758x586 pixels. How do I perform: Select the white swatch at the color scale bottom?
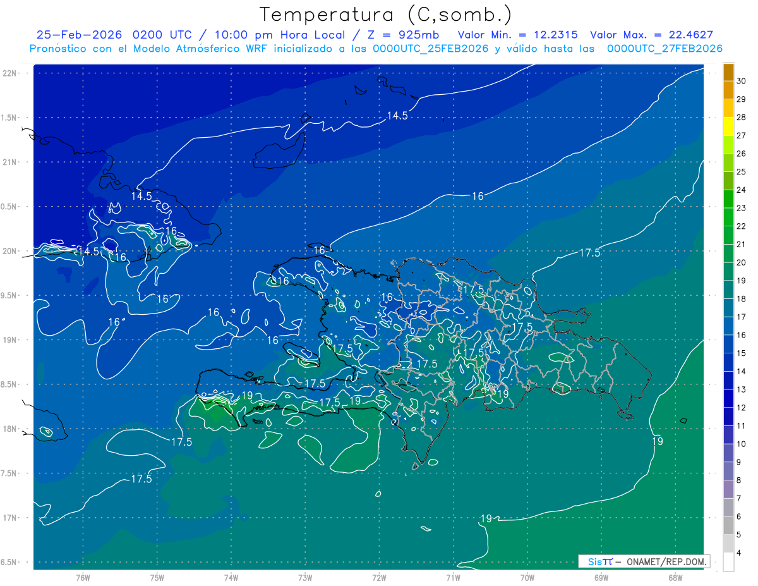[728, 562]
